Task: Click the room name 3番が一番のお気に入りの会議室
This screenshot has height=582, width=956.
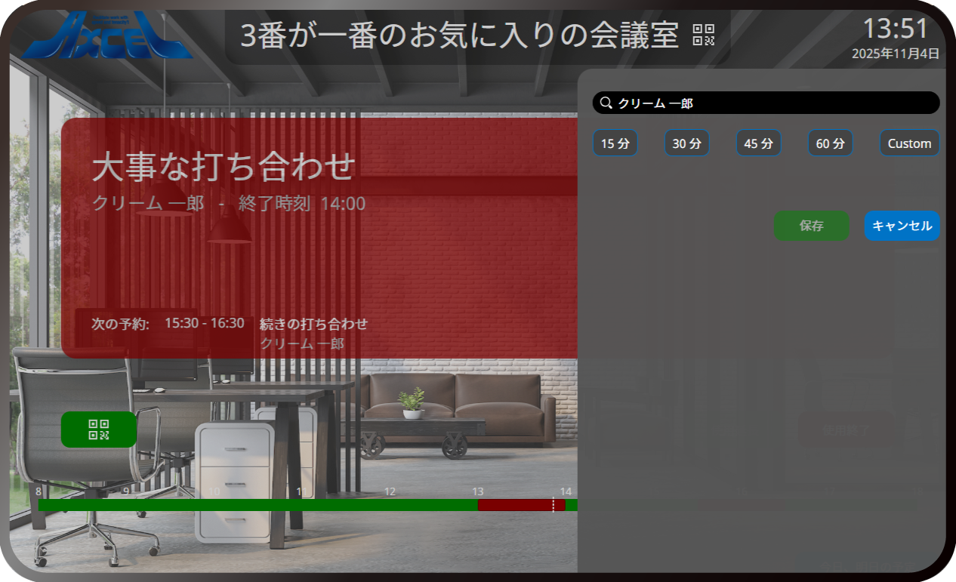Action: pyautogui.click(x=459, y=35)
